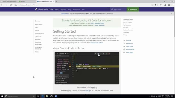Click the Cortana Ask me anything box
The width and height of the screenshot is (175, 98).
20,96
